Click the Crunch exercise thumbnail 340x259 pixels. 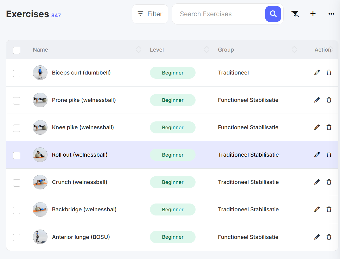[40, 182]
